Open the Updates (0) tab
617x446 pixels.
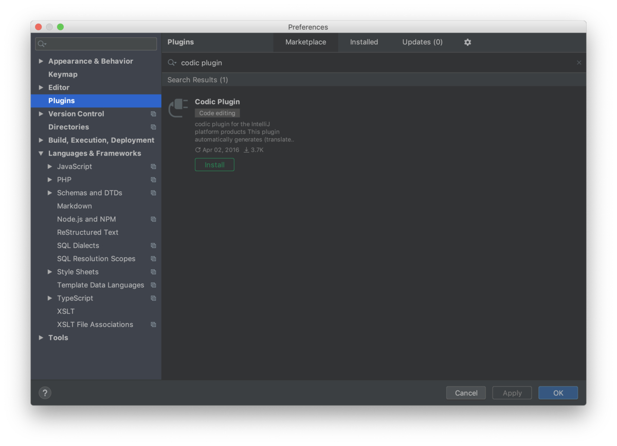coord(422,42)
